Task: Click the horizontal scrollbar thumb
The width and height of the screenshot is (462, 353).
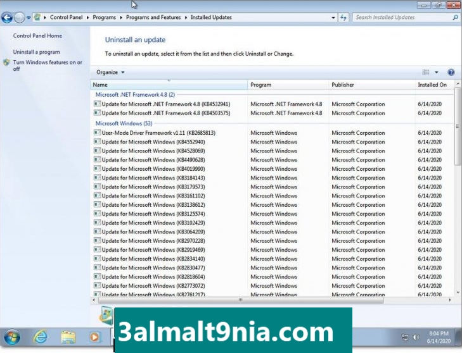Action: (241, 300)
